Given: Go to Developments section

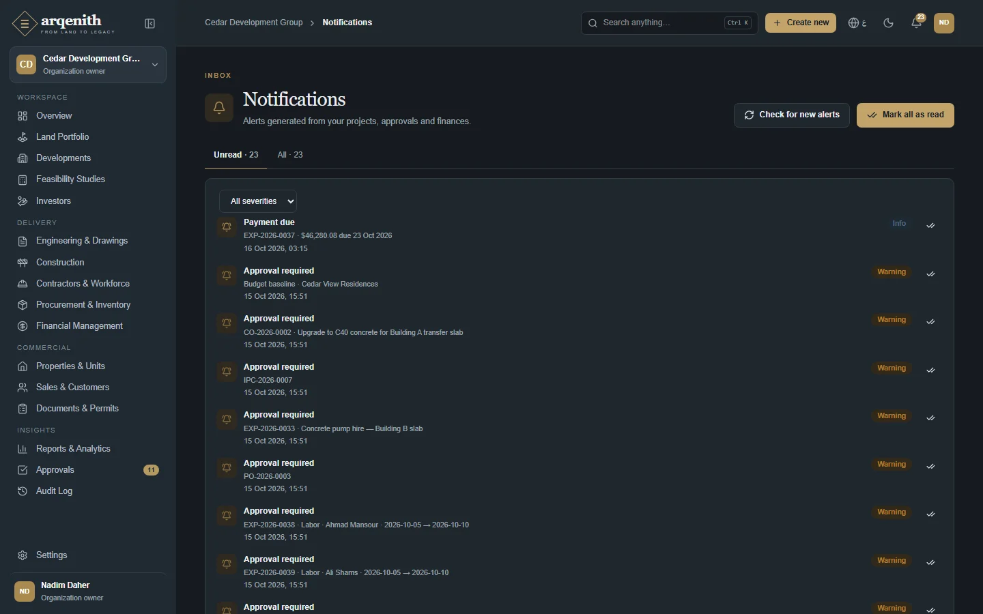Looking at the screenshot, I should point(88,158).
